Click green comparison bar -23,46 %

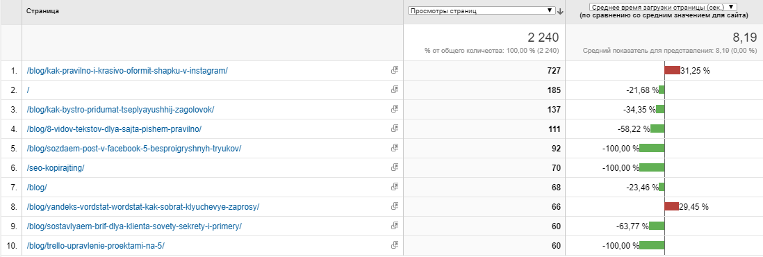(662, 188)
